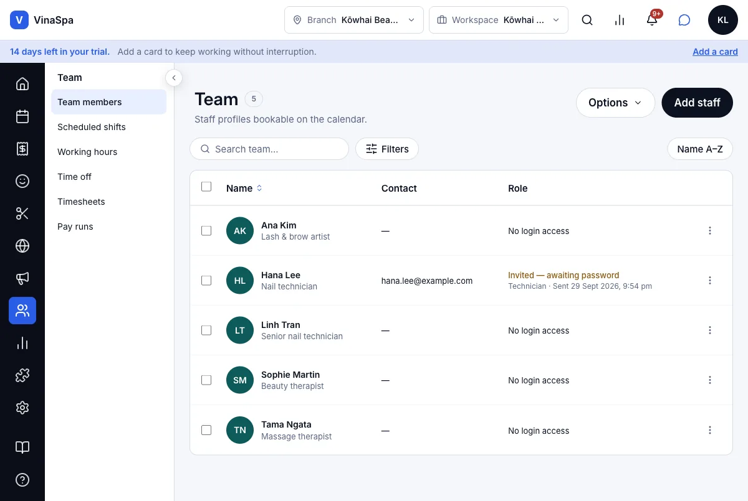Image resolution: width=748 pixels, height=501 pixels.
Task: Click the Team people icon in sidebar
Action: coord(22,311)
